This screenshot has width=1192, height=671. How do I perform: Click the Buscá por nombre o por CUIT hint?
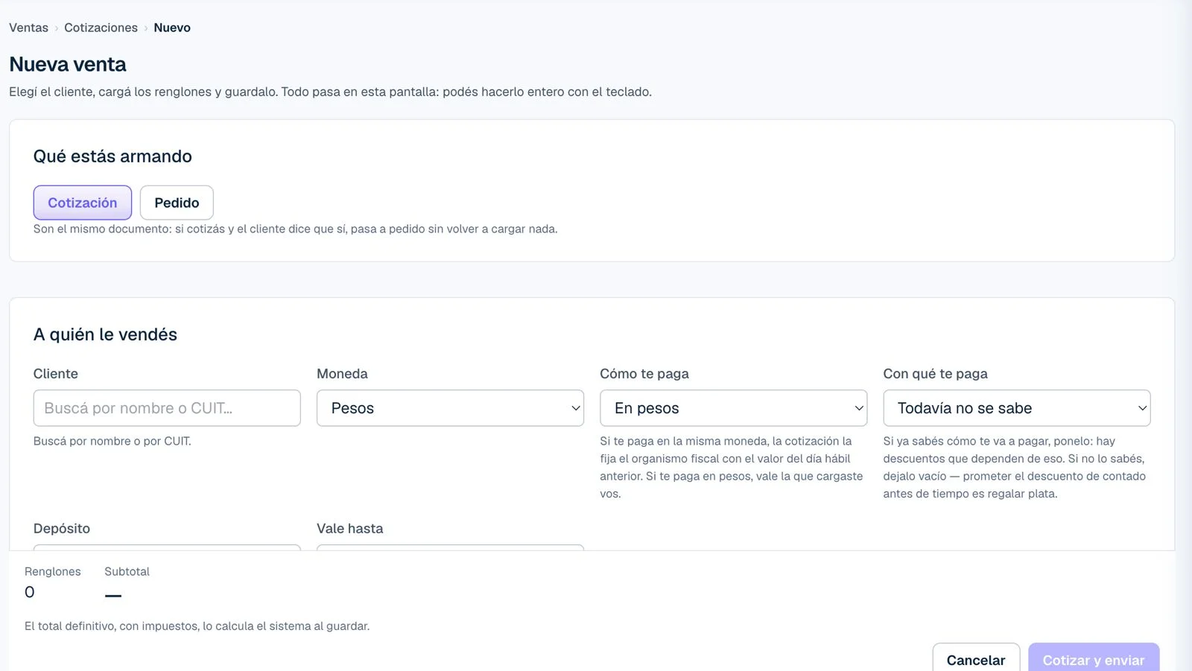tap(112, 441)
